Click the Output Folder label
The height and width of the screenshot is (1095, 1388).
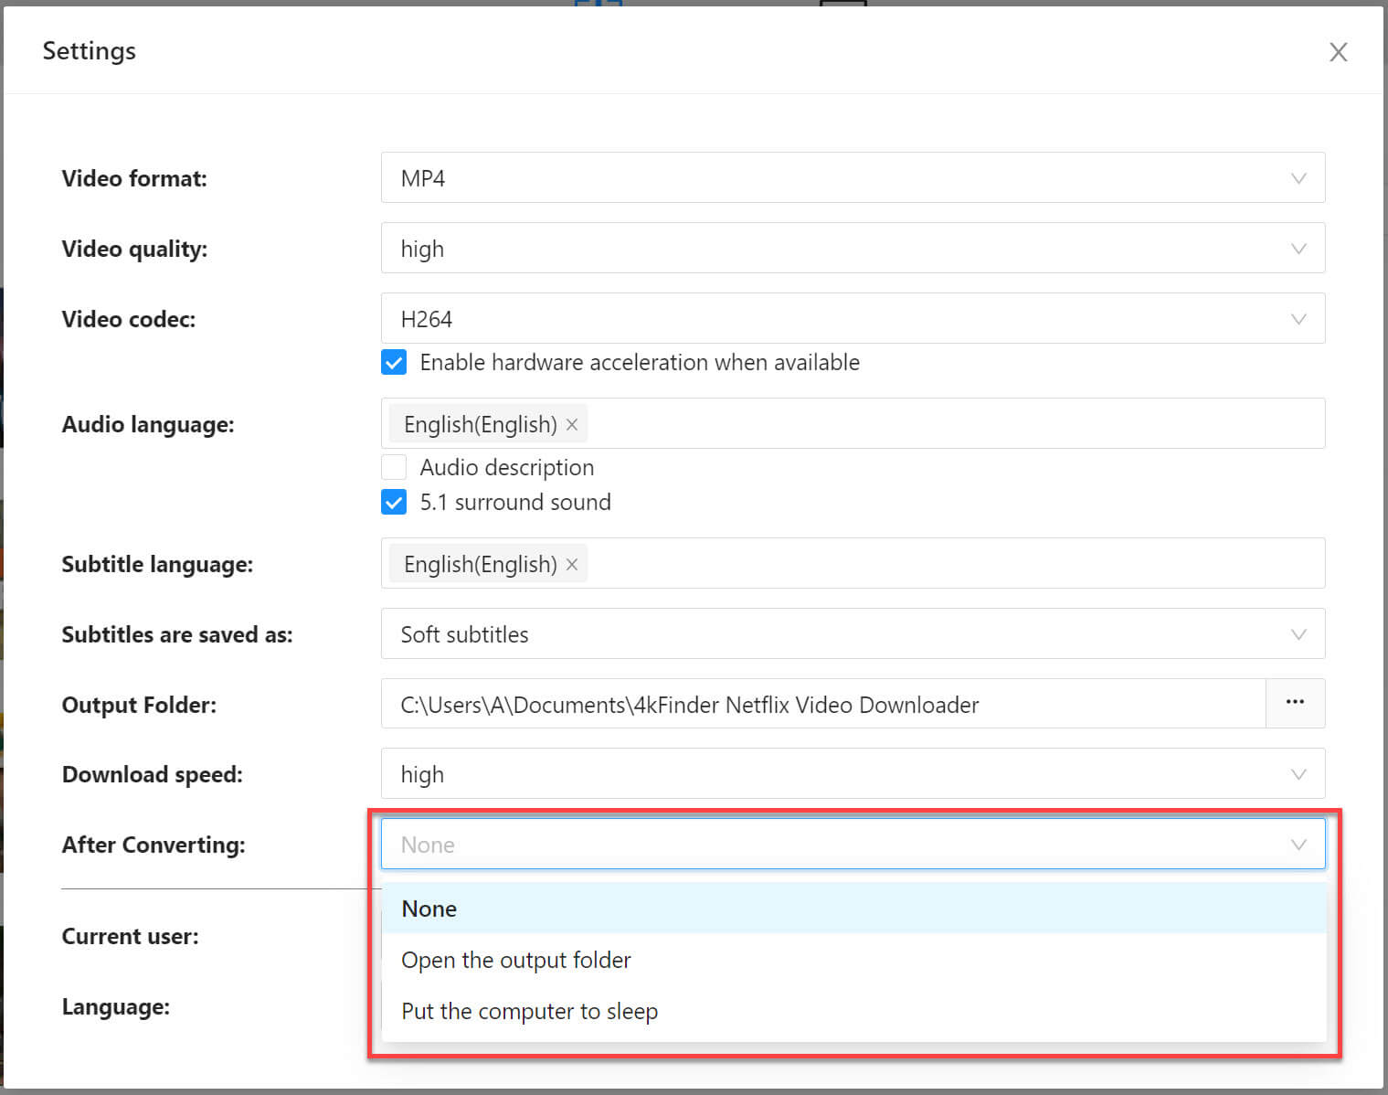(139, 705)
